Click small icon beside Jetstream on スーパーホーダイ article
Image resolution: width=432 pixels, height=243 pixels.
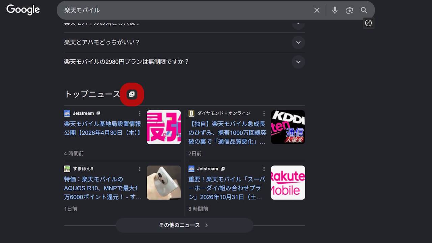point(222,169)
